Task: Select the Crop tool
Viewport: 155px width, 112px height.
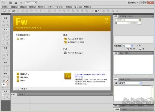Action: [8, 25]
